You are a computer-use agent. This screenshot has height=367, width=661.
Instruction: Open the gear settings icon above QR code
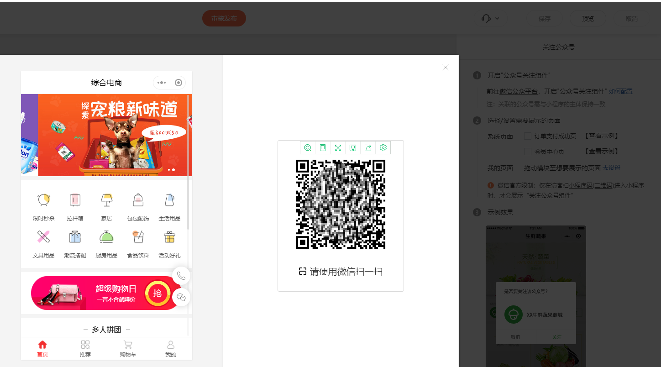click(x=383, y=147)
